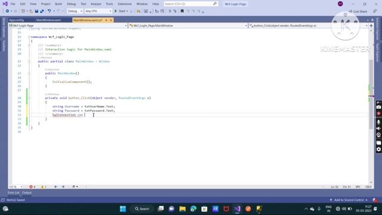Collapse the namespace Wcf_LogIn_Page block
Viewport: 382px width, 215px height.
click(29, 37)
